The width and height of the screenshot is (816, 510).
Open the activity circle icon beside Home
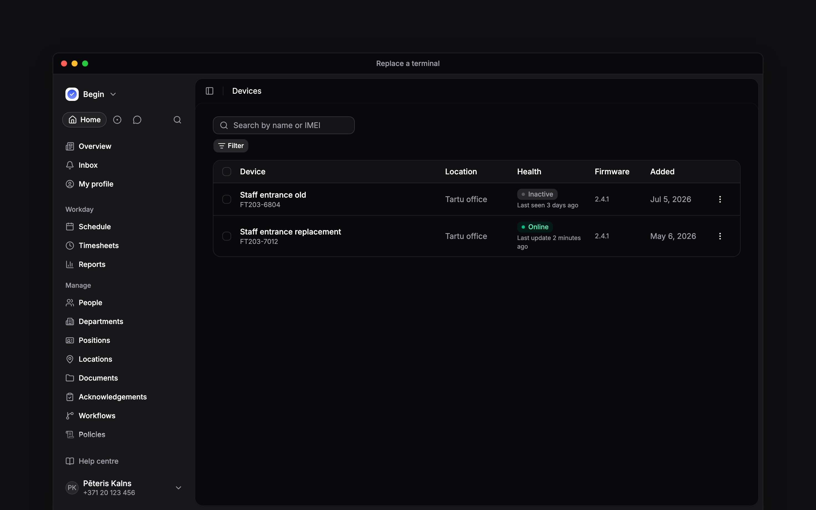point(117,120)
